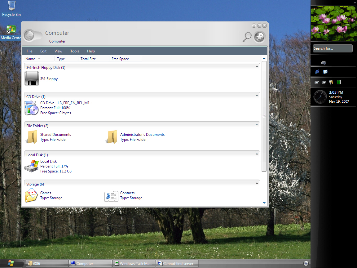Launch Internet Explorer from the sidebar

(x=317, y=72)
